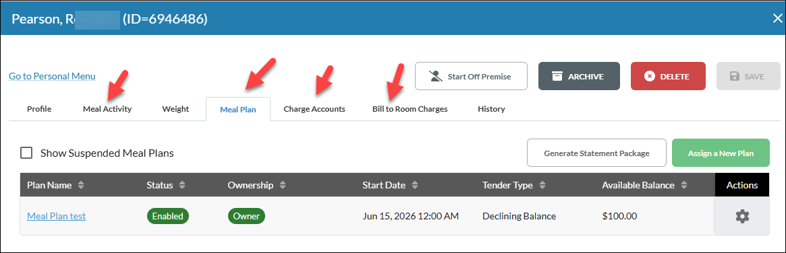Click the Archive button

pyautogui.click(x=579, y=76)
